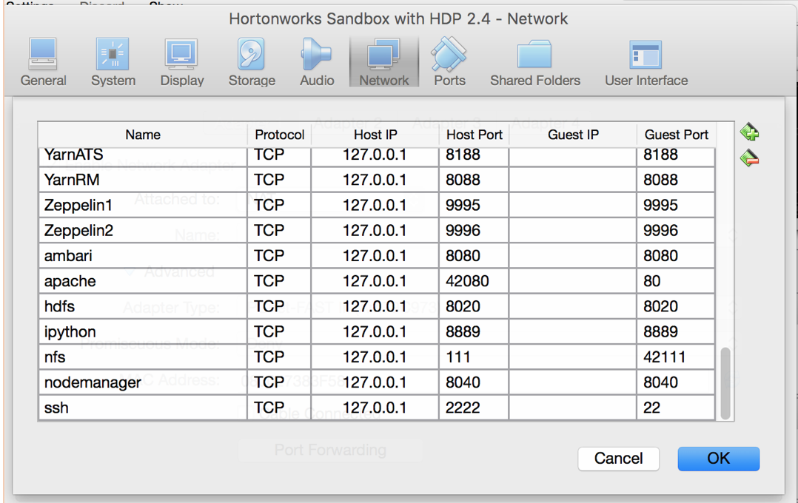The width and height of the screenshot is (798, 503).
Task: Open Shared Folders settings
Action: (x=534, y=61)
